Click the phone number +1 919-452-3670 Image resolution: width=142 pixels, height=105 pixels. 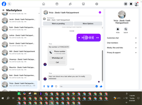60,53
